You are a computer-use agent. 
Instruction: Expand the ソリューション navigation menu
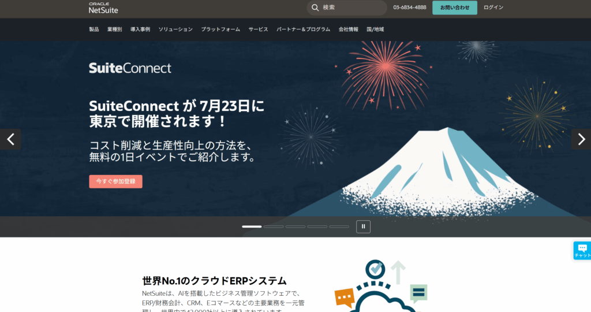pos(175,29)
